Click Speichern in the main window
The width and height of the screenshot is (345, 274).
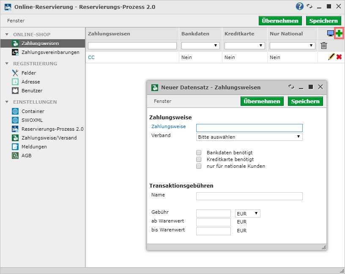click(323, 21)
